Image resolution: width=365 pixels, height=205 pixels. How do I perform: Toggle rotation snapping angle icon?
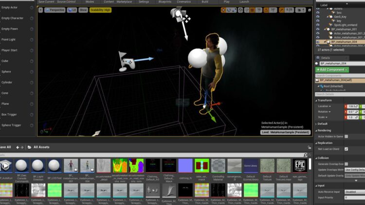tap(266, 10)
